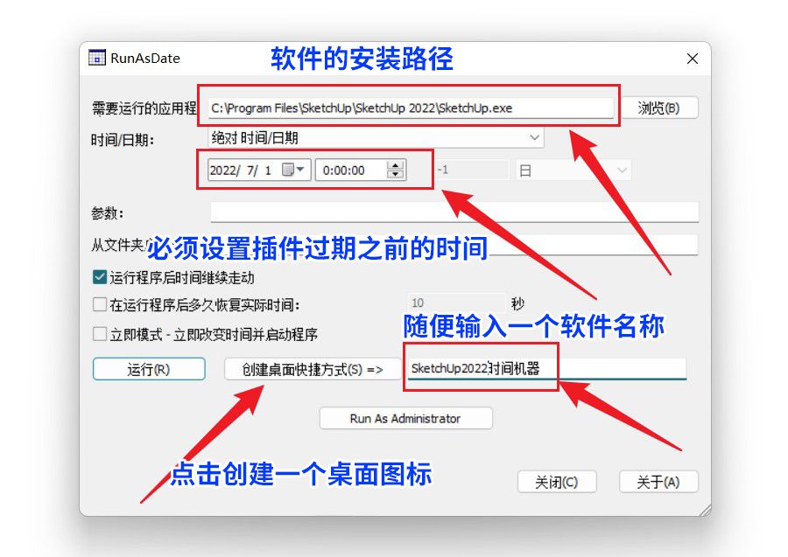Click the 0:00:00 time field
Viewport: 788px width, 557px height.
coord(361,170)
